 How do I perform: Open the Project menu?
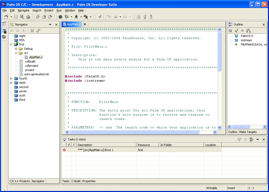click(x=49, y=10)
